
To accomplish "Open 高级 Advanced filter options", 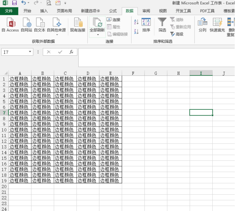I will (x=177, y=34).
